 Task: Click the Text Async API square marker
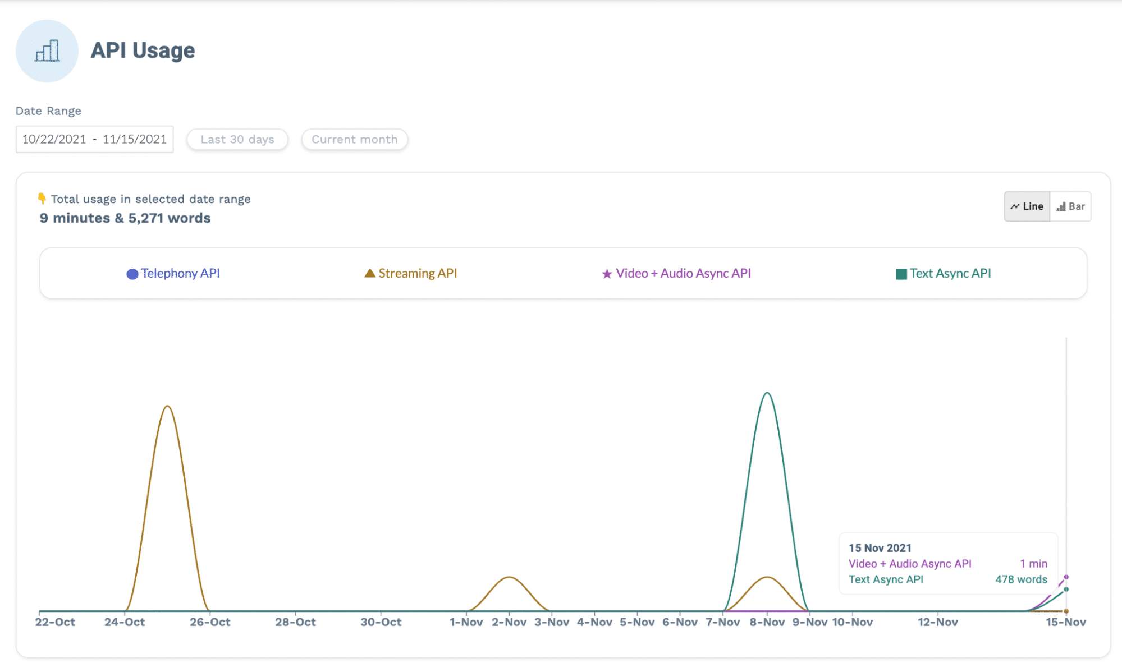[x=901, y=274]
